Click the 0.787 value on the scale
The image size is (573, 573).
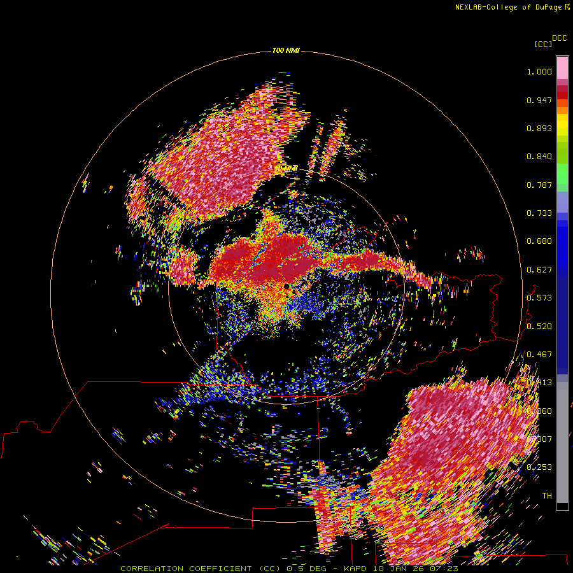tap(539, 185)
